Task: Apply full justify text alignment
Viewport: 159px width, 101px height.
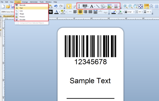Action: click(90, 12)
